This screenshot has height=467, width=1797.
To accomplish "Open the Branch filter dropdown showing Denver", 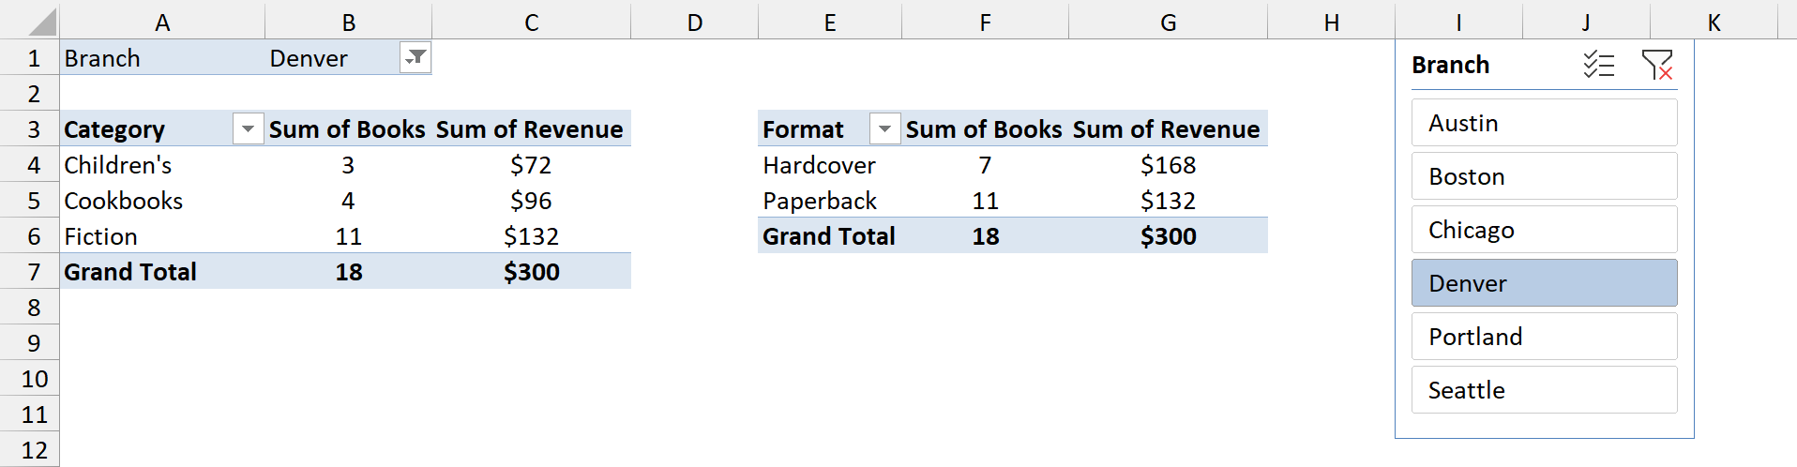I will pyautogui.click(x=415, y=58).
